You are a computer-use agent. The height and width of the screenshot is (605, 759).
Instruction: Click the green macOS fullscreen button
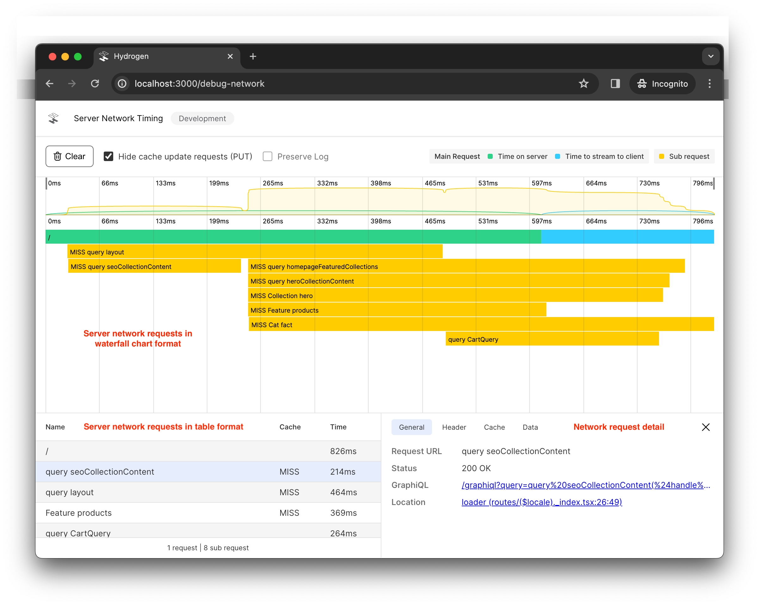pyautogui.click(x=78, y=56)
